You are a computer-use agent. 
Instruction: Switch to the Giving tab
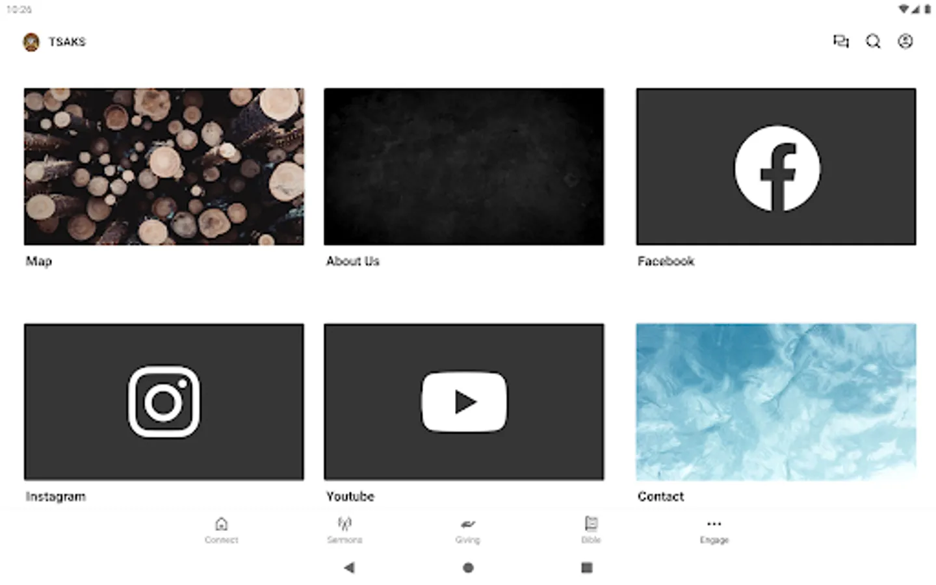point(467,530)
